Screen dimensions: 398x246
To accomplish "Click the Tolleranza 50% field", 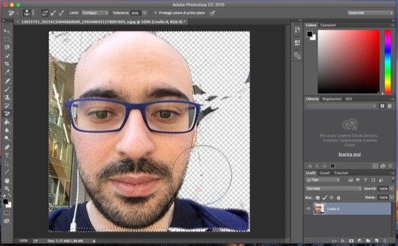I will (136, 13).
